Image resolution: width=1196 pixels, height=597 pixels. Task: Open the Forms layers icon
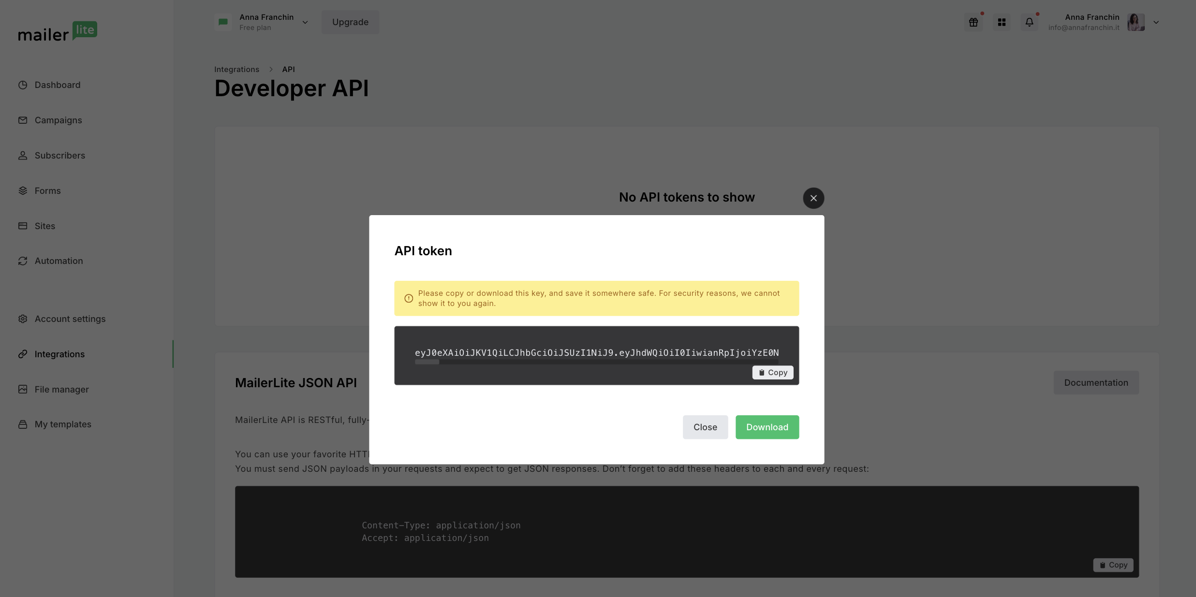[23, 191]
